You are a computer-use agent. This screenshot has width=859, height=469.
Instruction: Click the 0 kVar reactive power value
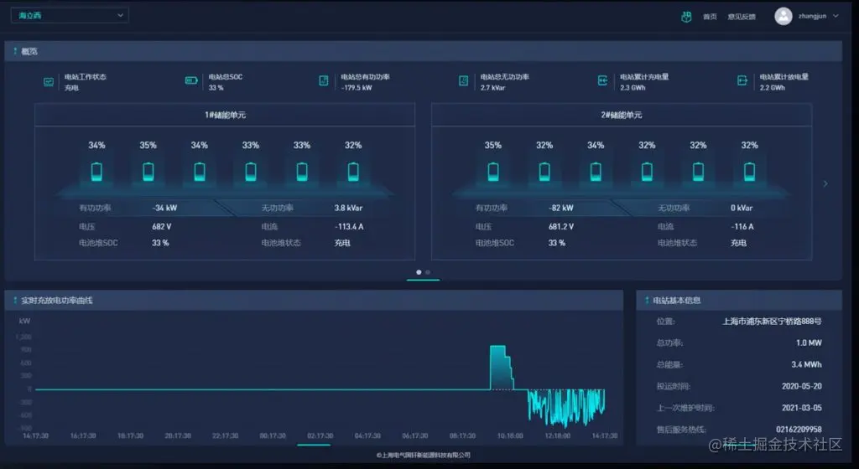pos(742,208)
